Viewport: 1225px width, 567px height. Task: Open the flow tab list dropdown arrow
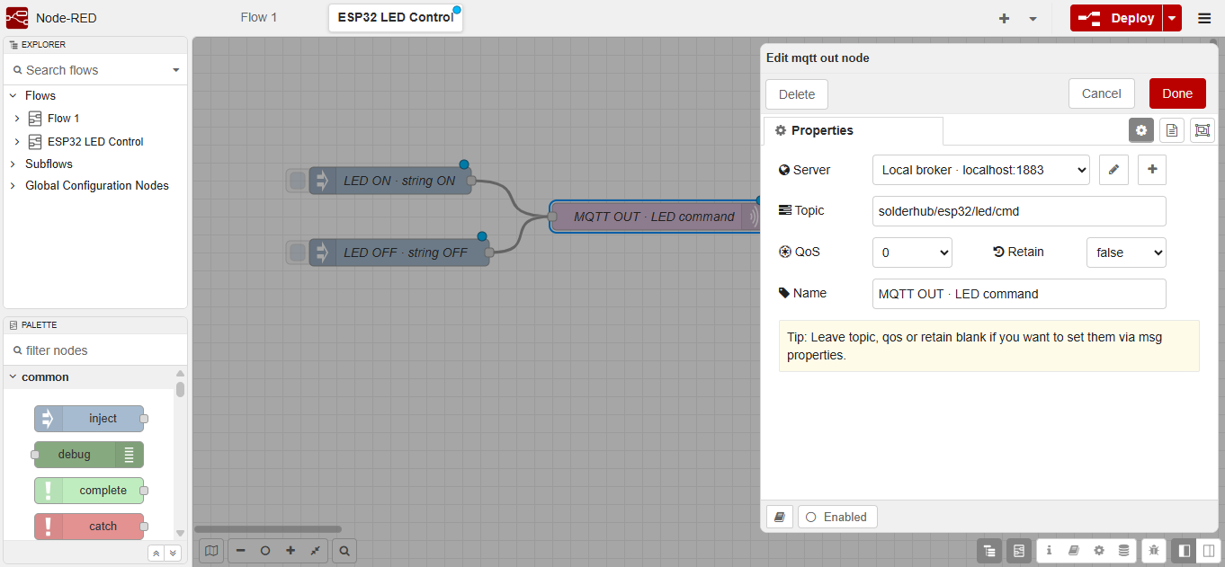pos(1033,18)
